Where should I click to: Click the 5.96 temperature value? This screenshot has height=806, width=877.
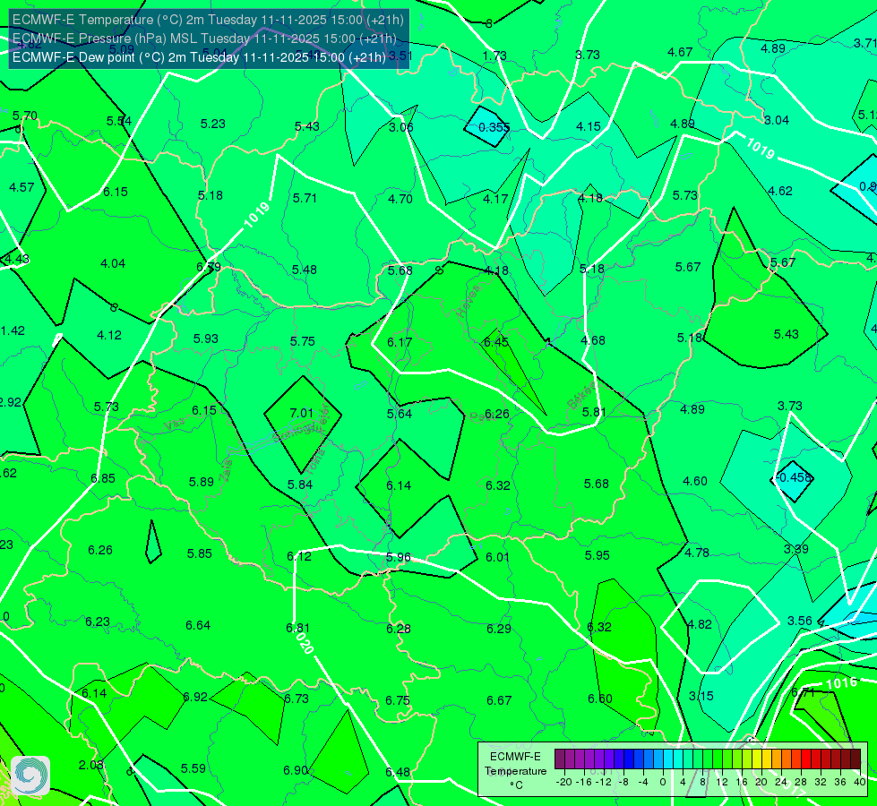pyautogui.click(x=399, y=557)
